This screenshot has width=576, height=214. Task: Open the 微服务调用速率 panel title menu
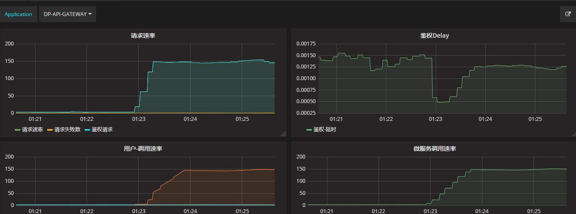coord(434,149)
